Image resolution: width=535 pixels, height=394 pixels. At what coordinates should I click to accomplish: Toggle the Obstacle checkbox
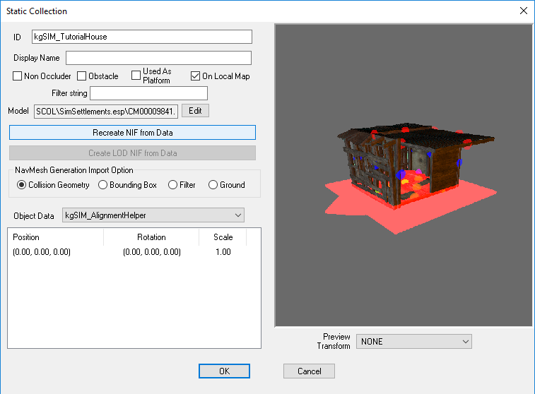click(x=81, y=76)
